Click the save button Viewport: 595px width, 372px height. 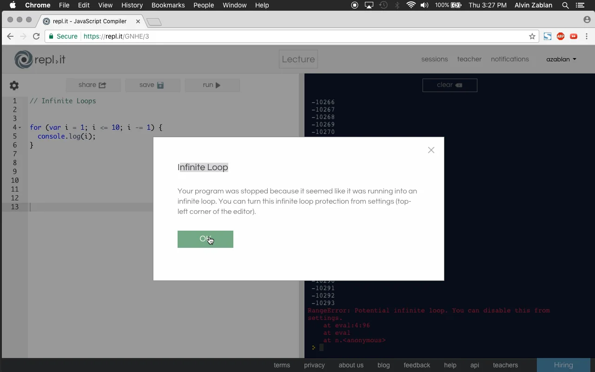152,85
